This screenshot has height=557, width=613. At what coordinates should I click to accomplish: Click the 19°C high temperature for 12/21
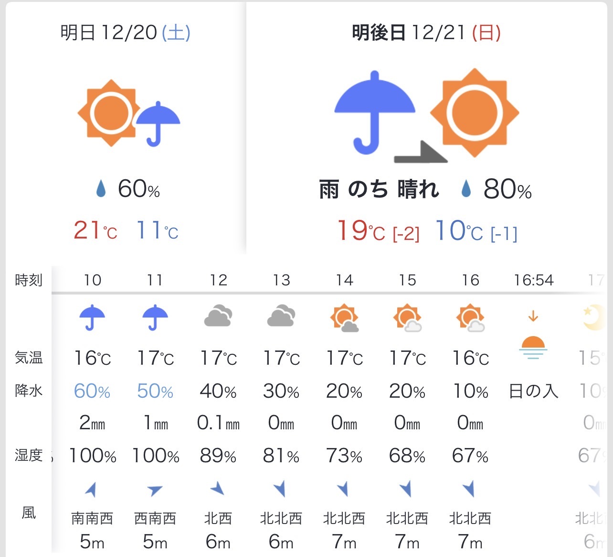(x=361, y=231)
